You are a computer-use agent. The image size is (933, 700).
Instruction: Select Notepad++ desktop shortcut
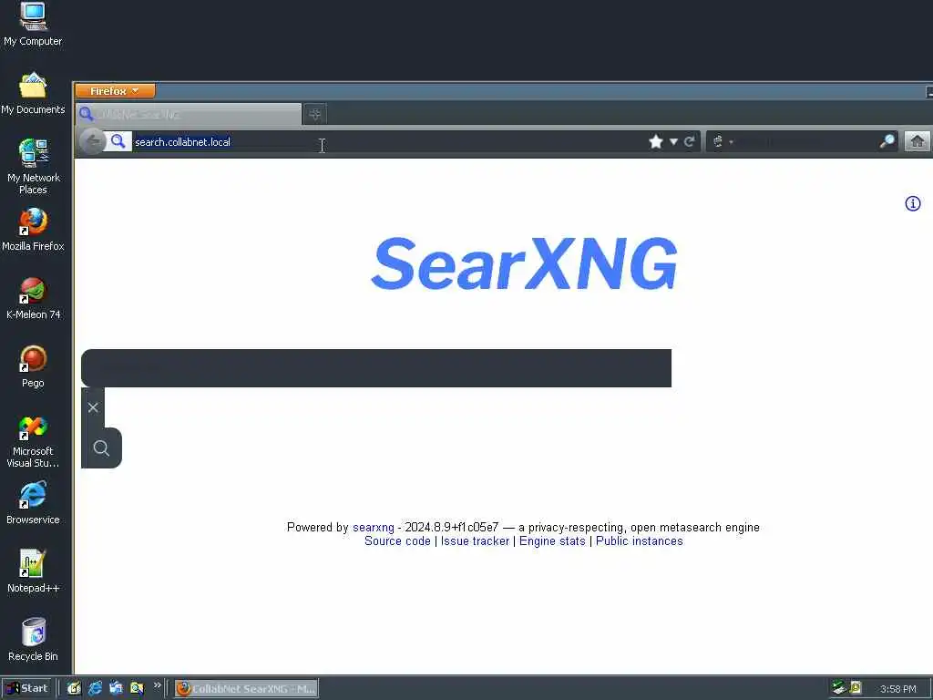33,571
